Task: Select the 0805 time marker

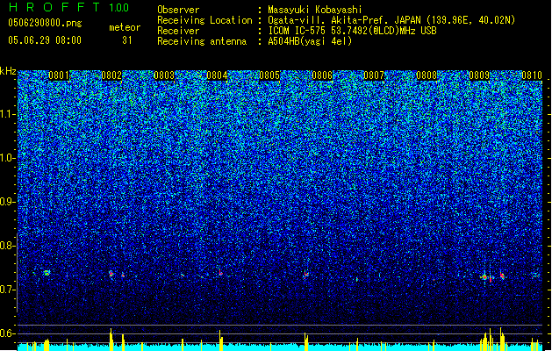Action: pyautogui.click(x=269, y=75)
